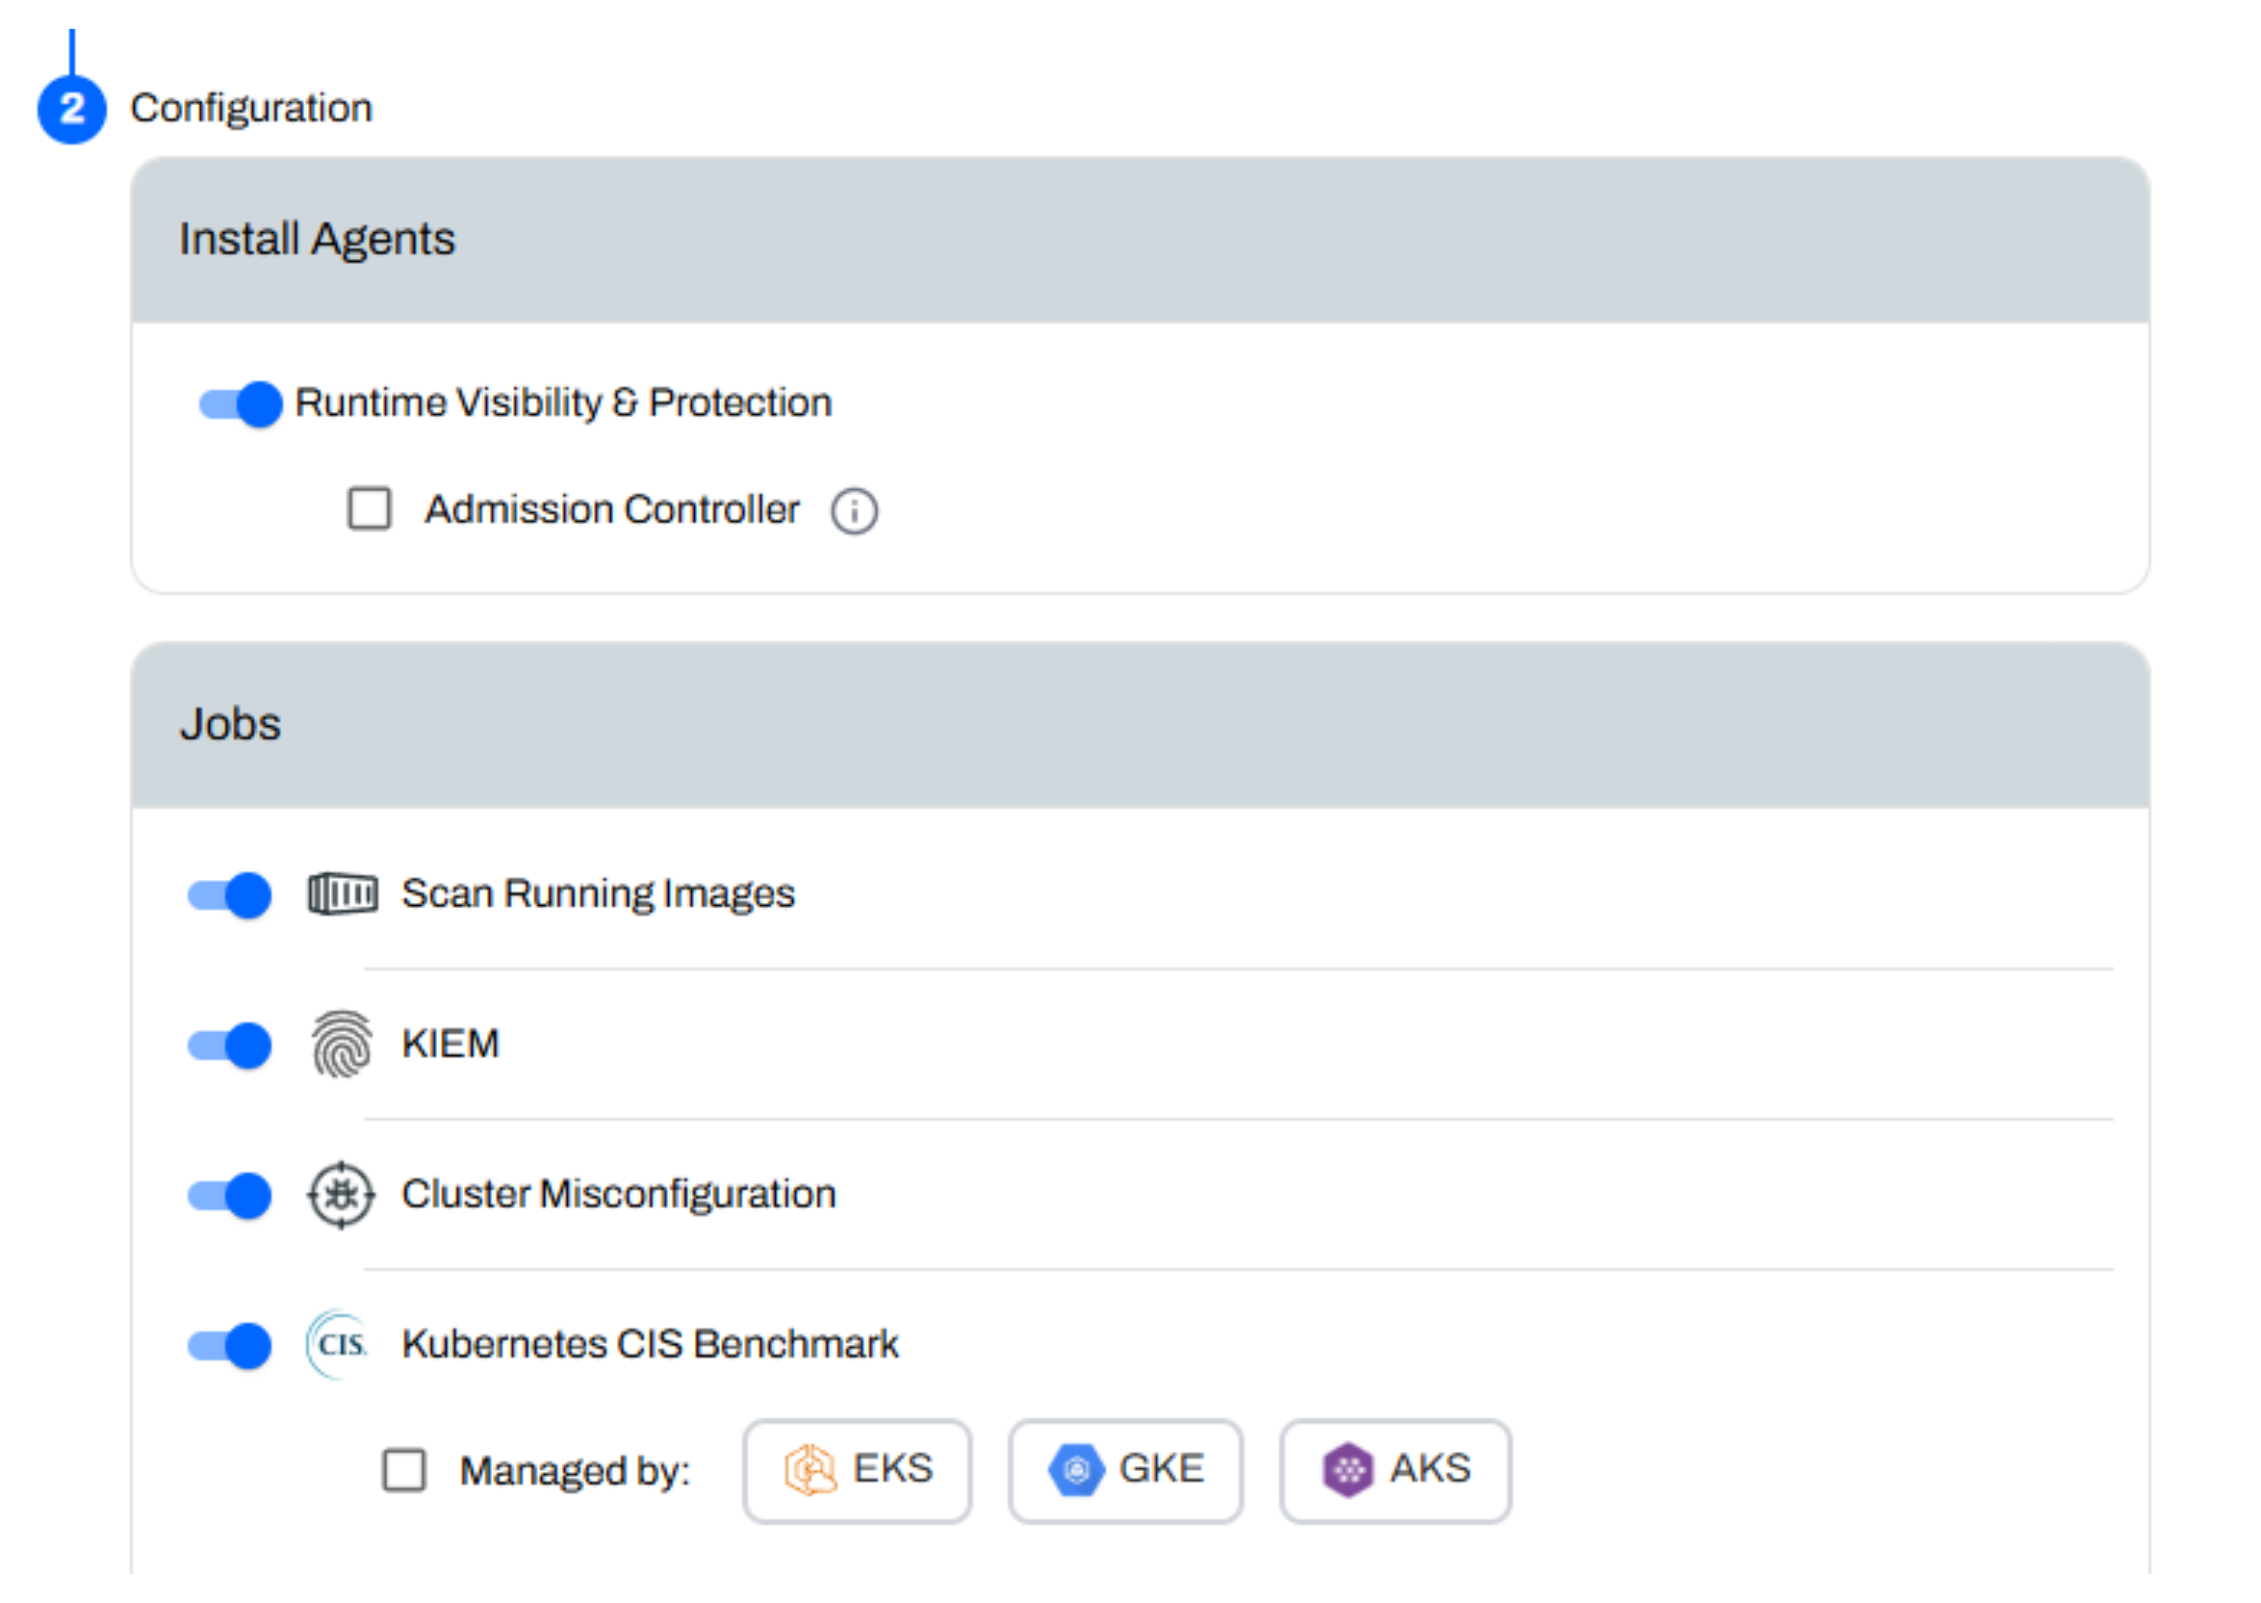Image resolution: width=2261 pixels, height=1603 pixels.
Task: Click the KIEM fingerprint icon
Action: tap(342, 1045)
